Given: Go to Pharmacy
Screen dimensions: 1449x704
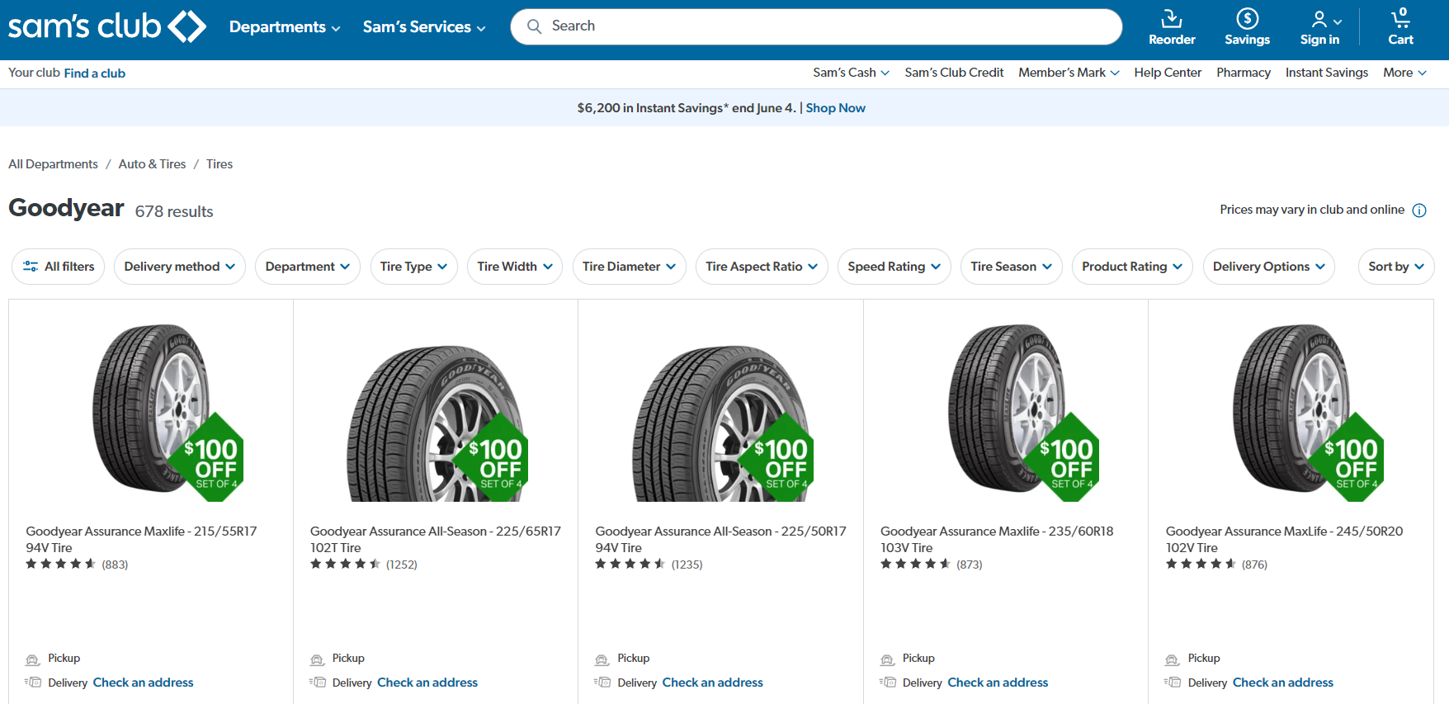Looking at the screenshot, I should click(x=1244, y=73).
